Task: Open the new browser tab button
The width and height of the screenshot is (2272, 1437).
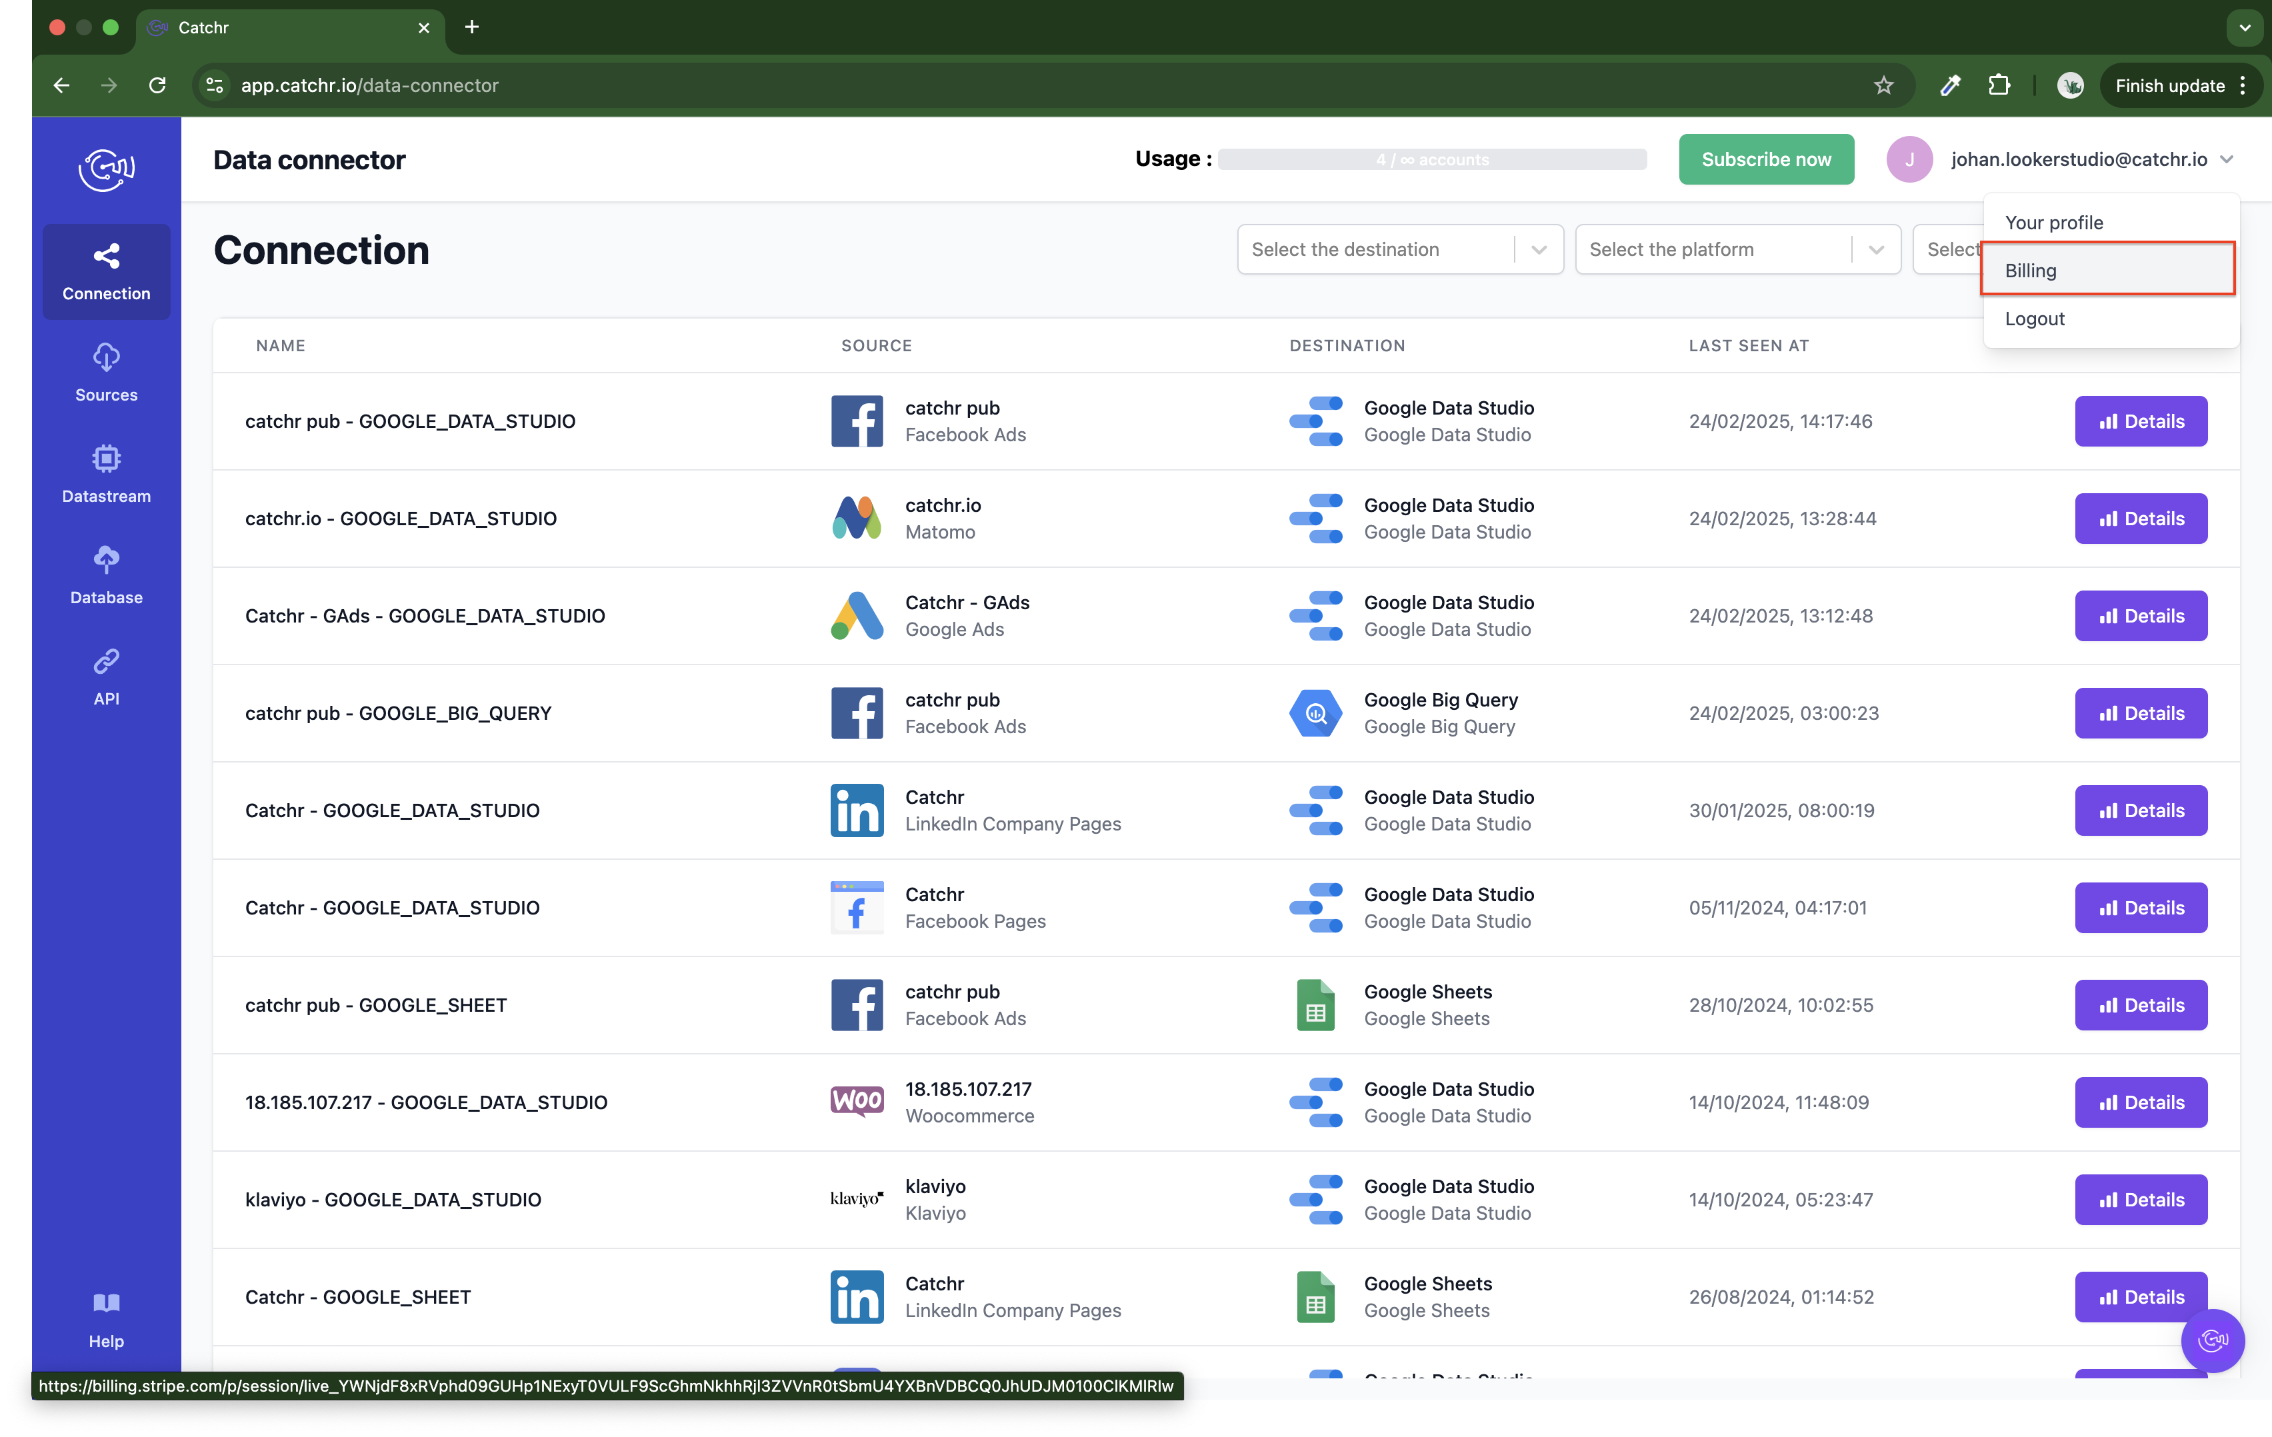Action: point(472,27)
